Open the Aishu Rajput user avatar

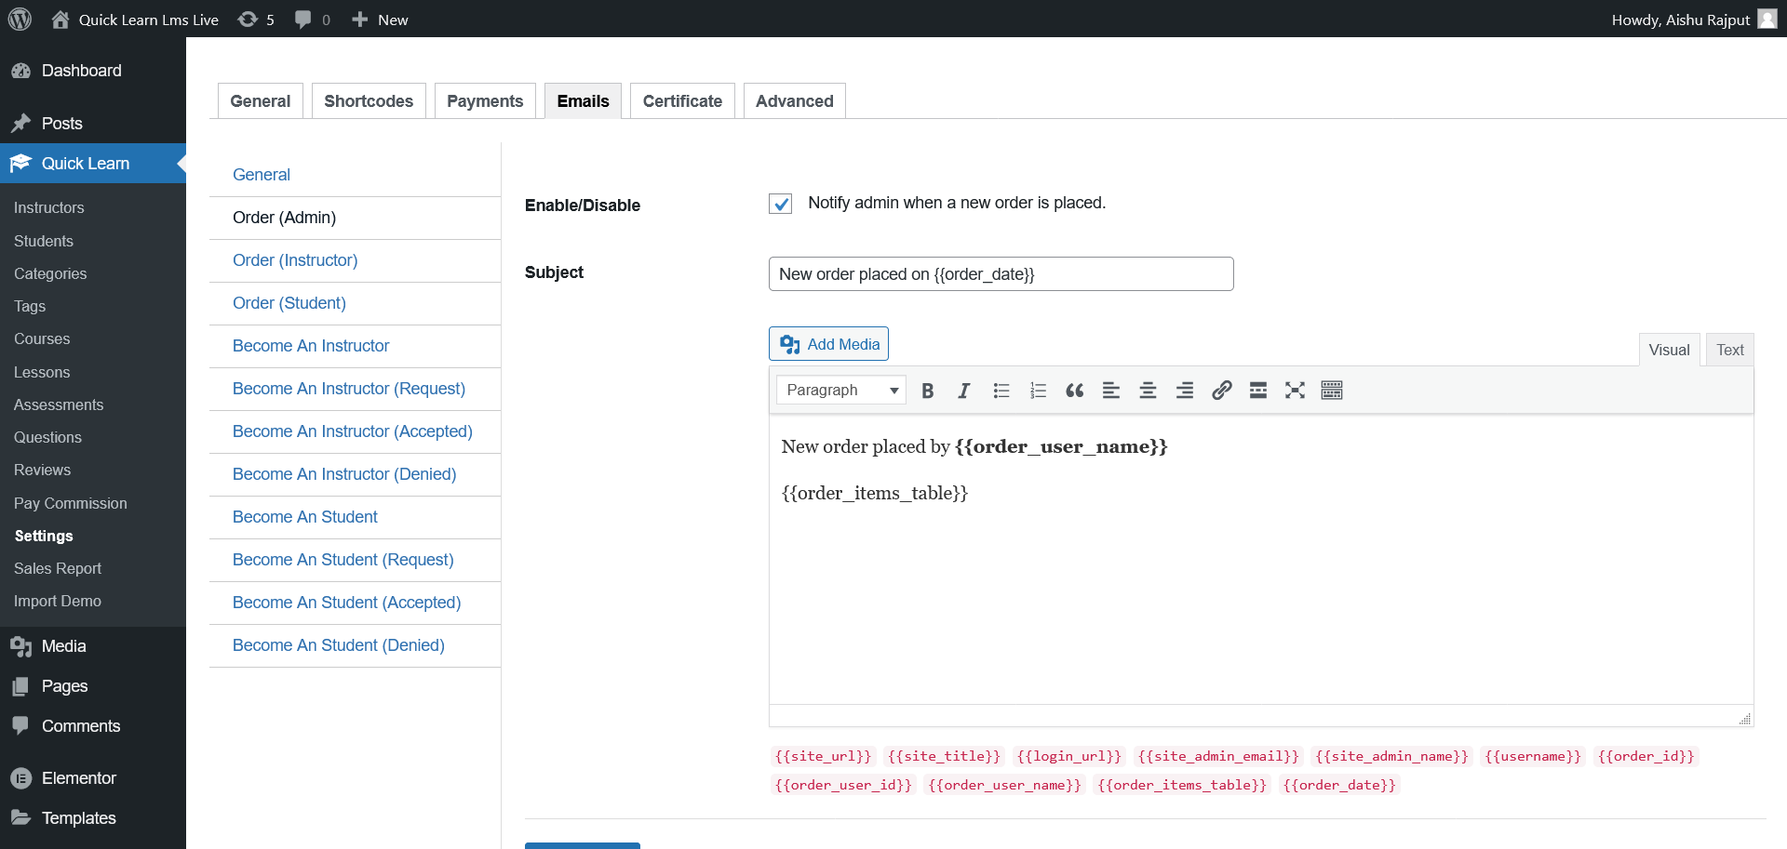pyautogui.click(x=1767, y=20)
